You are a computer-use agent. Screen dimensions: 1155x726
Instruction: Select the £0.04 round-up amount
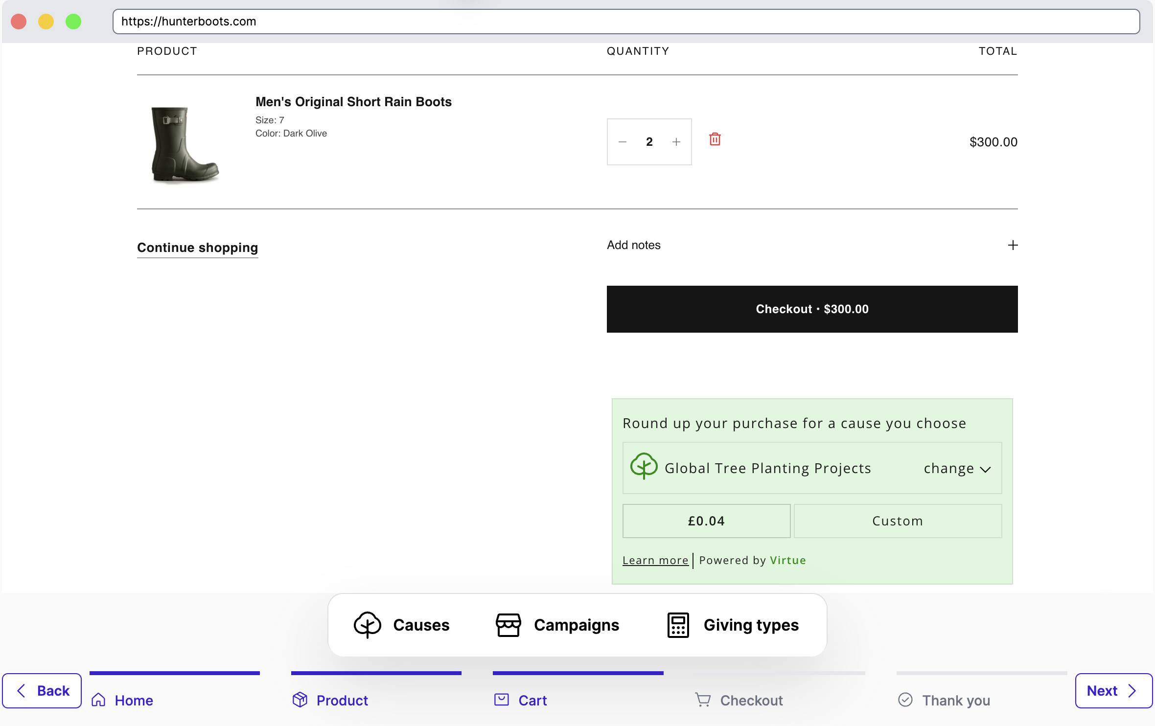[x=705, y=521]
